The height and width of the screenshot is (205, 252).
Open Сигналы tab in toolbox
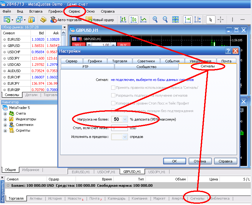click(x=197, y=198)
